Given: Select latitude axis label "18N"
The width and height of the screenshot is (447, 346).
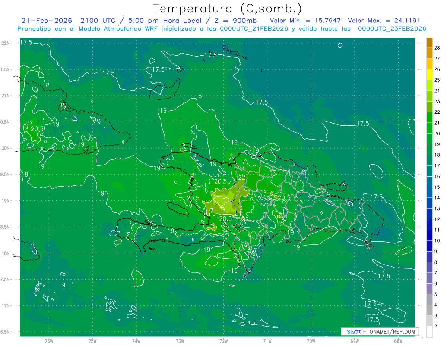Looking at the screenshot, I should (x=6, y=253).
